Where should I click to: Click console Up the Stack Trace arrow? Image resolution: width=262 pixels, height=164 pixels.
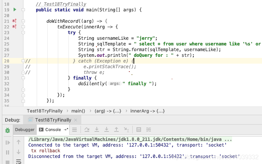19,142
